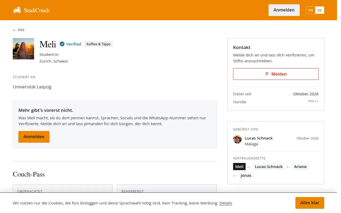Click the orange Anmelden button in info box

click(34, 137)
